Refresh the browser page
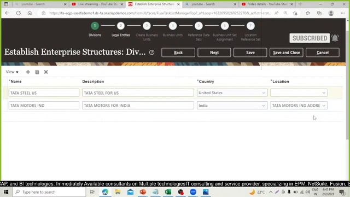The width and height of the screenshot is (350, 197). click(x=18, y=13)
